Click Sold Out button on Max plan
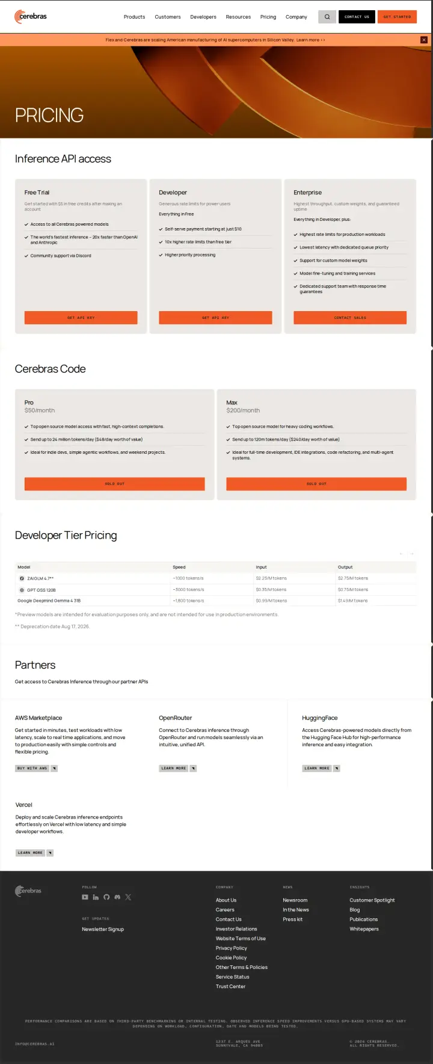The height and width of the screenshot is (1064, 433). point(316,484)
